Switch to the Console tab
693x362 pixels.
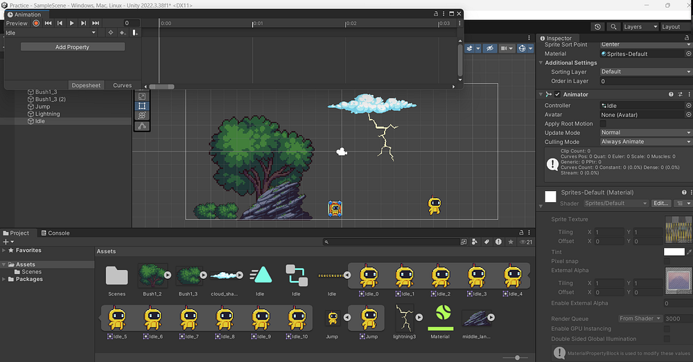(x=55, y=233)
